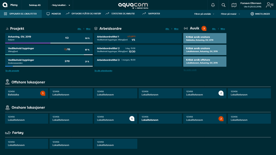Open Kritisk avvik onshore for Ballalaika
276x155 pixels.
205,38
